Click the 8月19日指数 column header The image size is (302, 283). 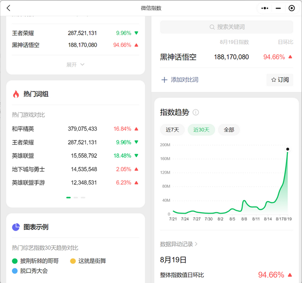pyautogui.click(x=235, y=42)
